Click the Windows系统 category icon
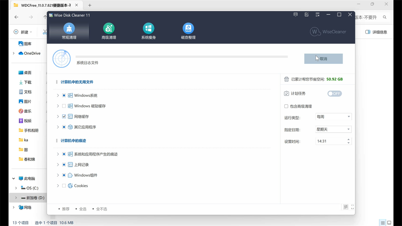Viewport: 402px width, 226px height. click(70, 96)
